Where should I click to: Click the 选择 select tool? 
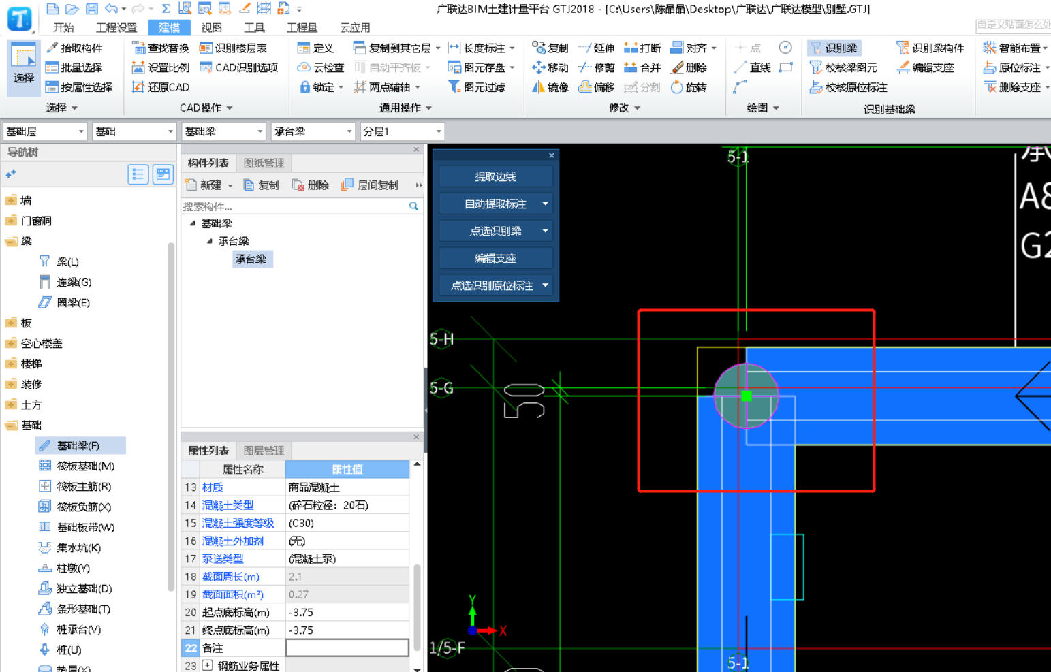point(23,68)
